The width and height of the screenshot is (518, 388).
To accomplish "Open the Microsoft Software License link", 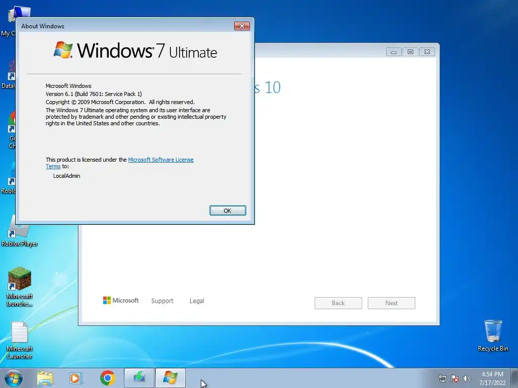I will (x=160, y=160).
